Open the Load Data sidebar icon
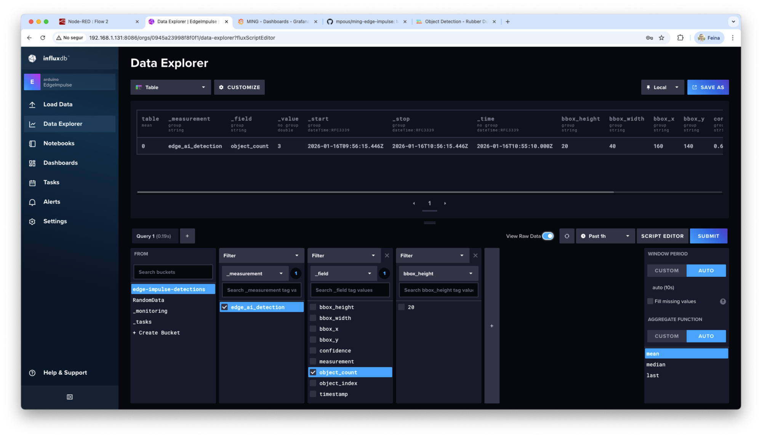 tap(32, 105)
